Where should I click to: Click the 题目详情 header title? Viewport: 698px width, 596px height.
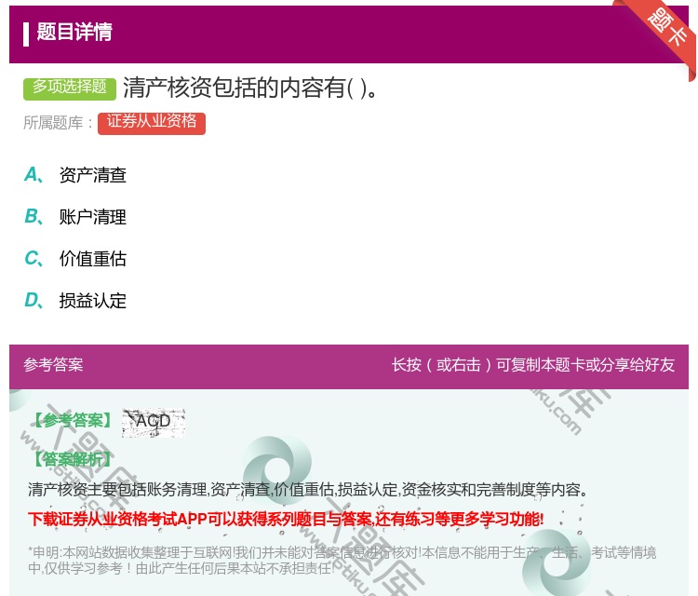tap(74, 32)
